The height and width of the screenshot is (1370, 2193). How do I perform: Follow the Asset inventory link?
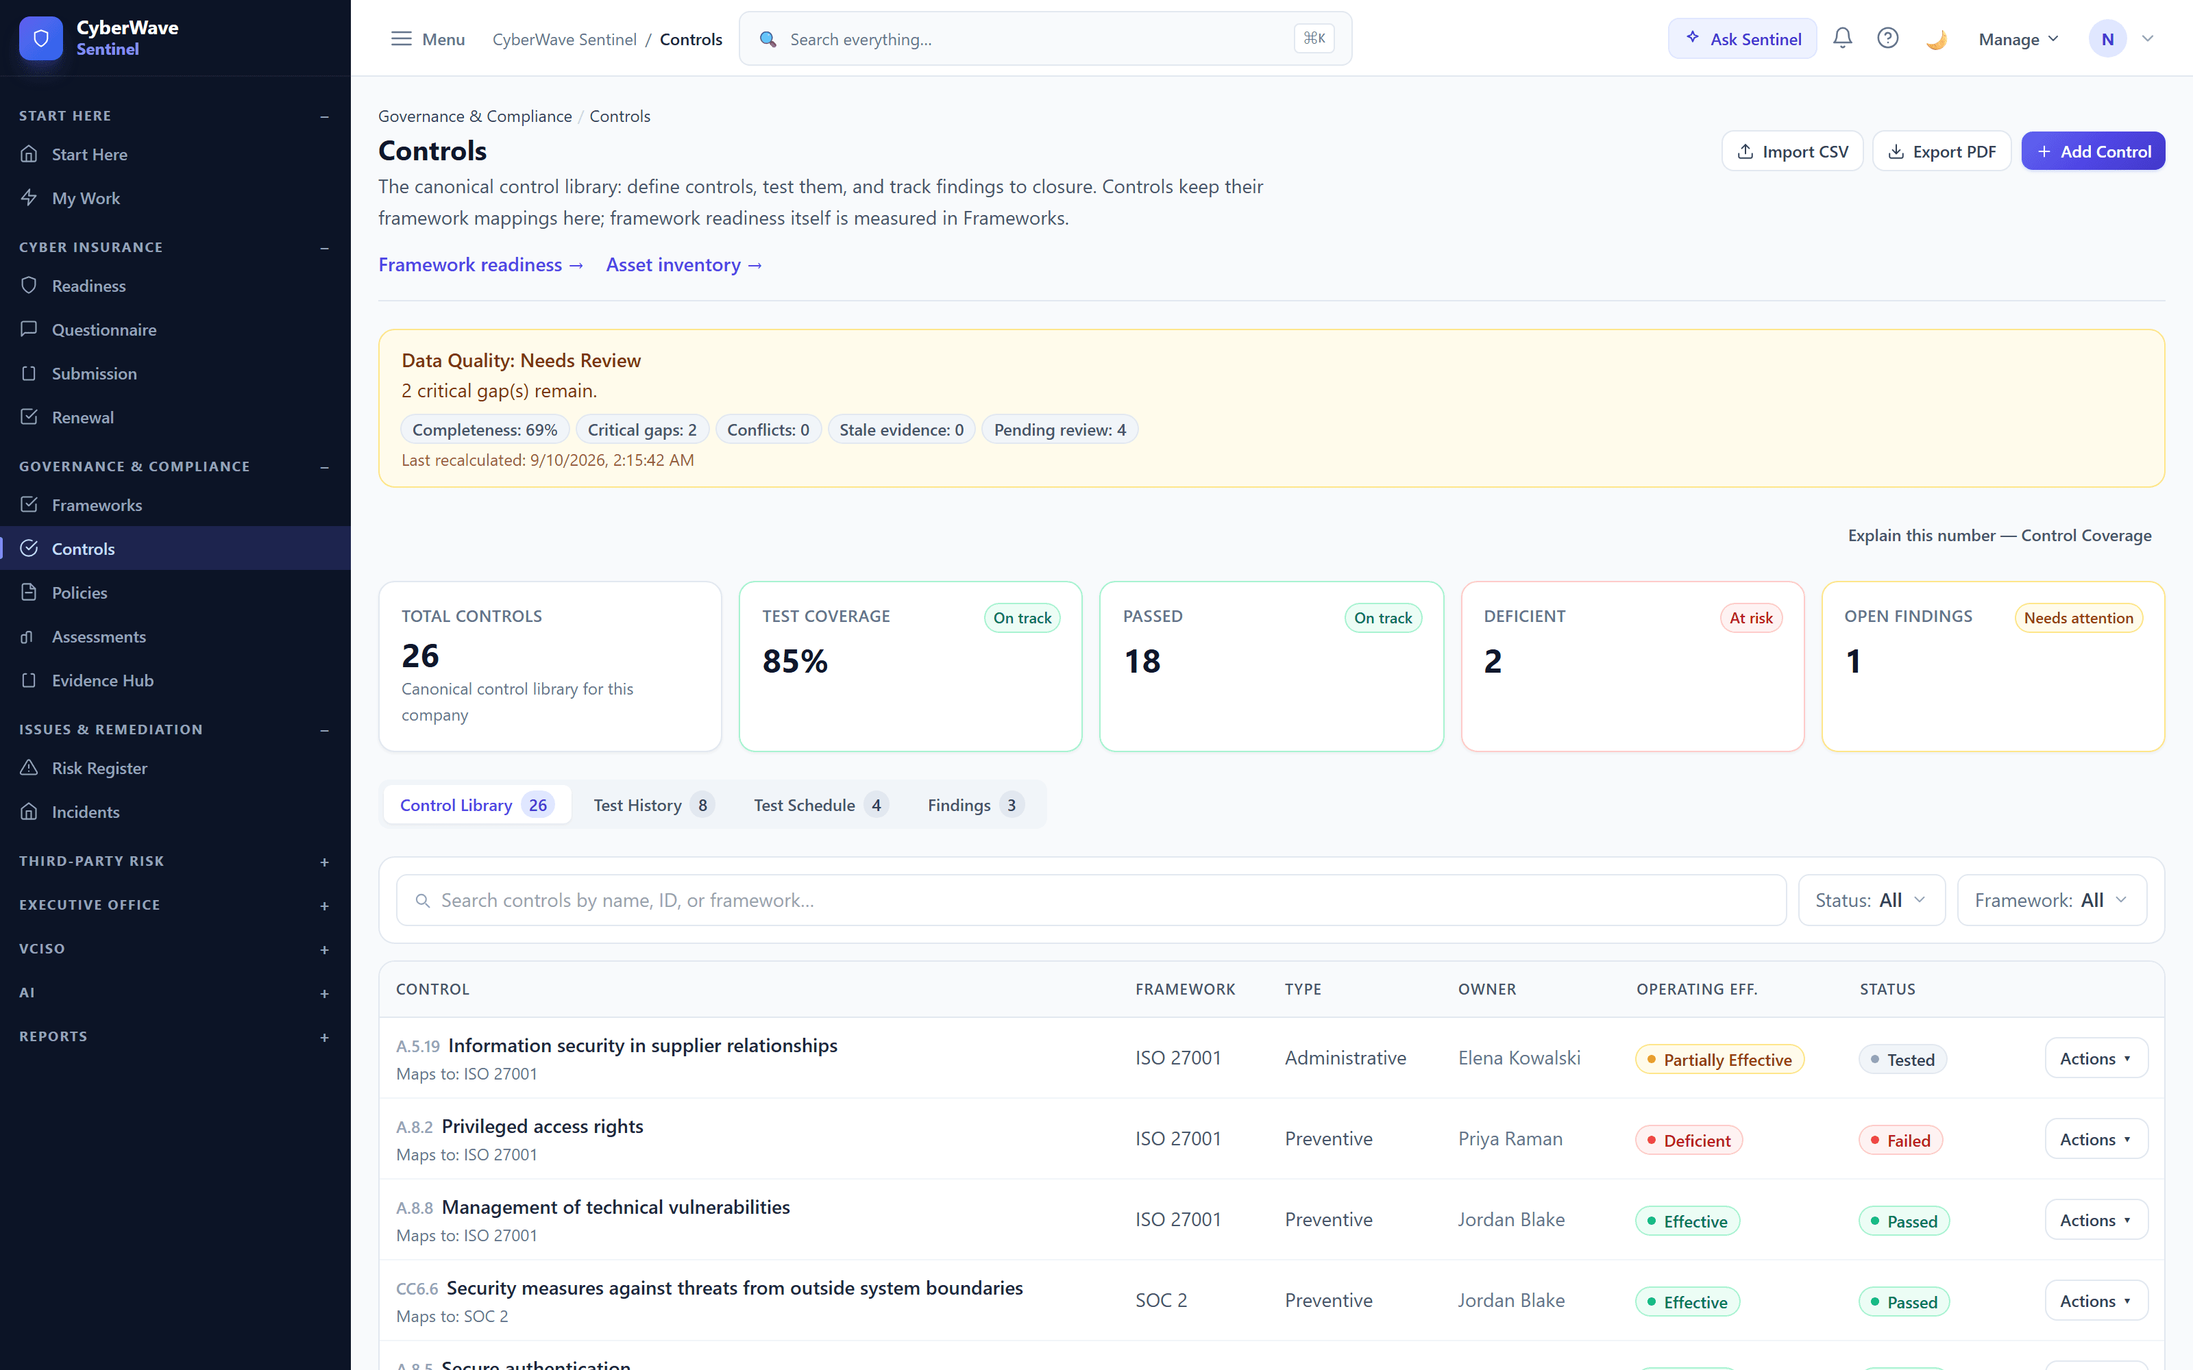click(684, 264)
